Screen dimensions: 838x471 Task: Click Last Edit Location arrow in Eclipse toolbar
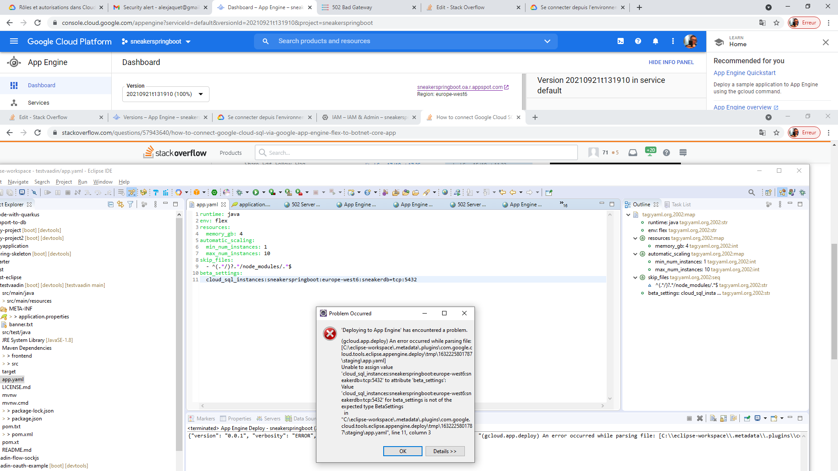[x=502, y=192]
